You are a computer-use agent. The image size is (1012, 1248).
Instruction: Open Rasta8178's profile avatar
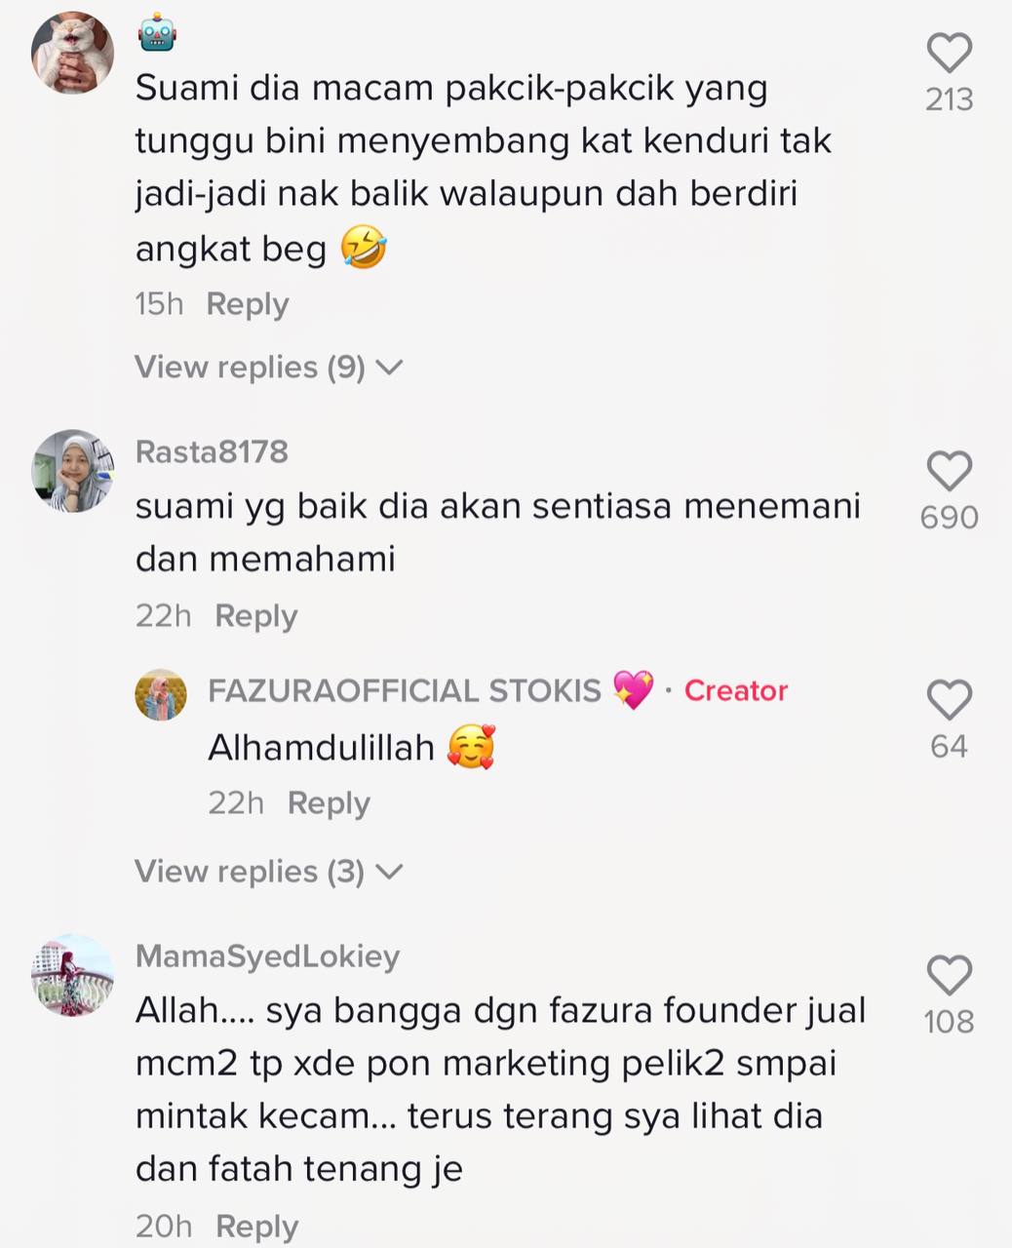[x=73, y=471]
